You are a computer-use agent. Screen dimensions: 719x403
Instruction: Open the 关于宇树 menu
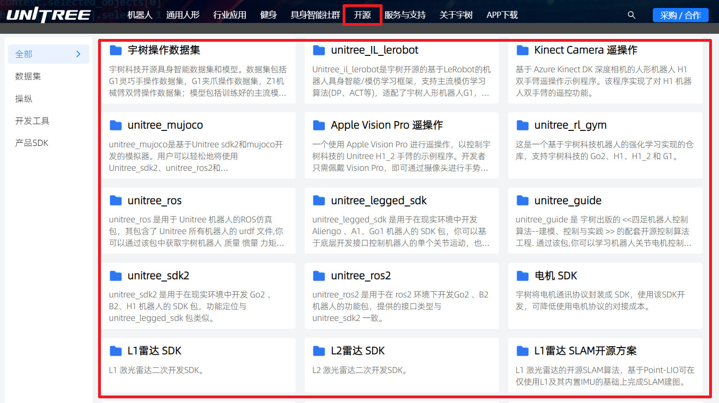(456, 15)
